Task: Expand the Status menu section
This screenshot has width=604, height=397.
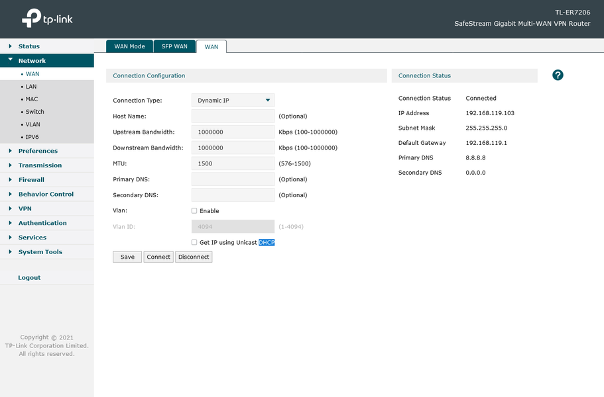Action: (x=47, y=46)
